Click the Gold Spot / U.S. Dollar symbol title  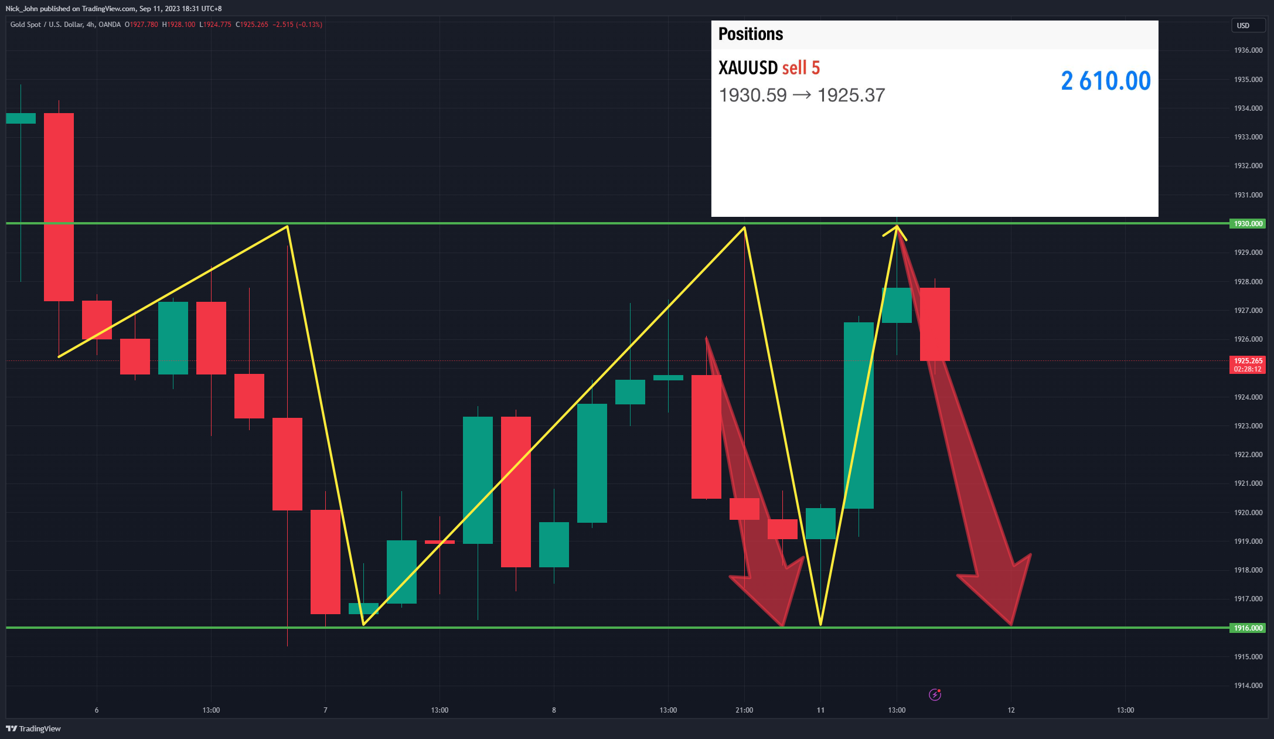pos(66,25)
